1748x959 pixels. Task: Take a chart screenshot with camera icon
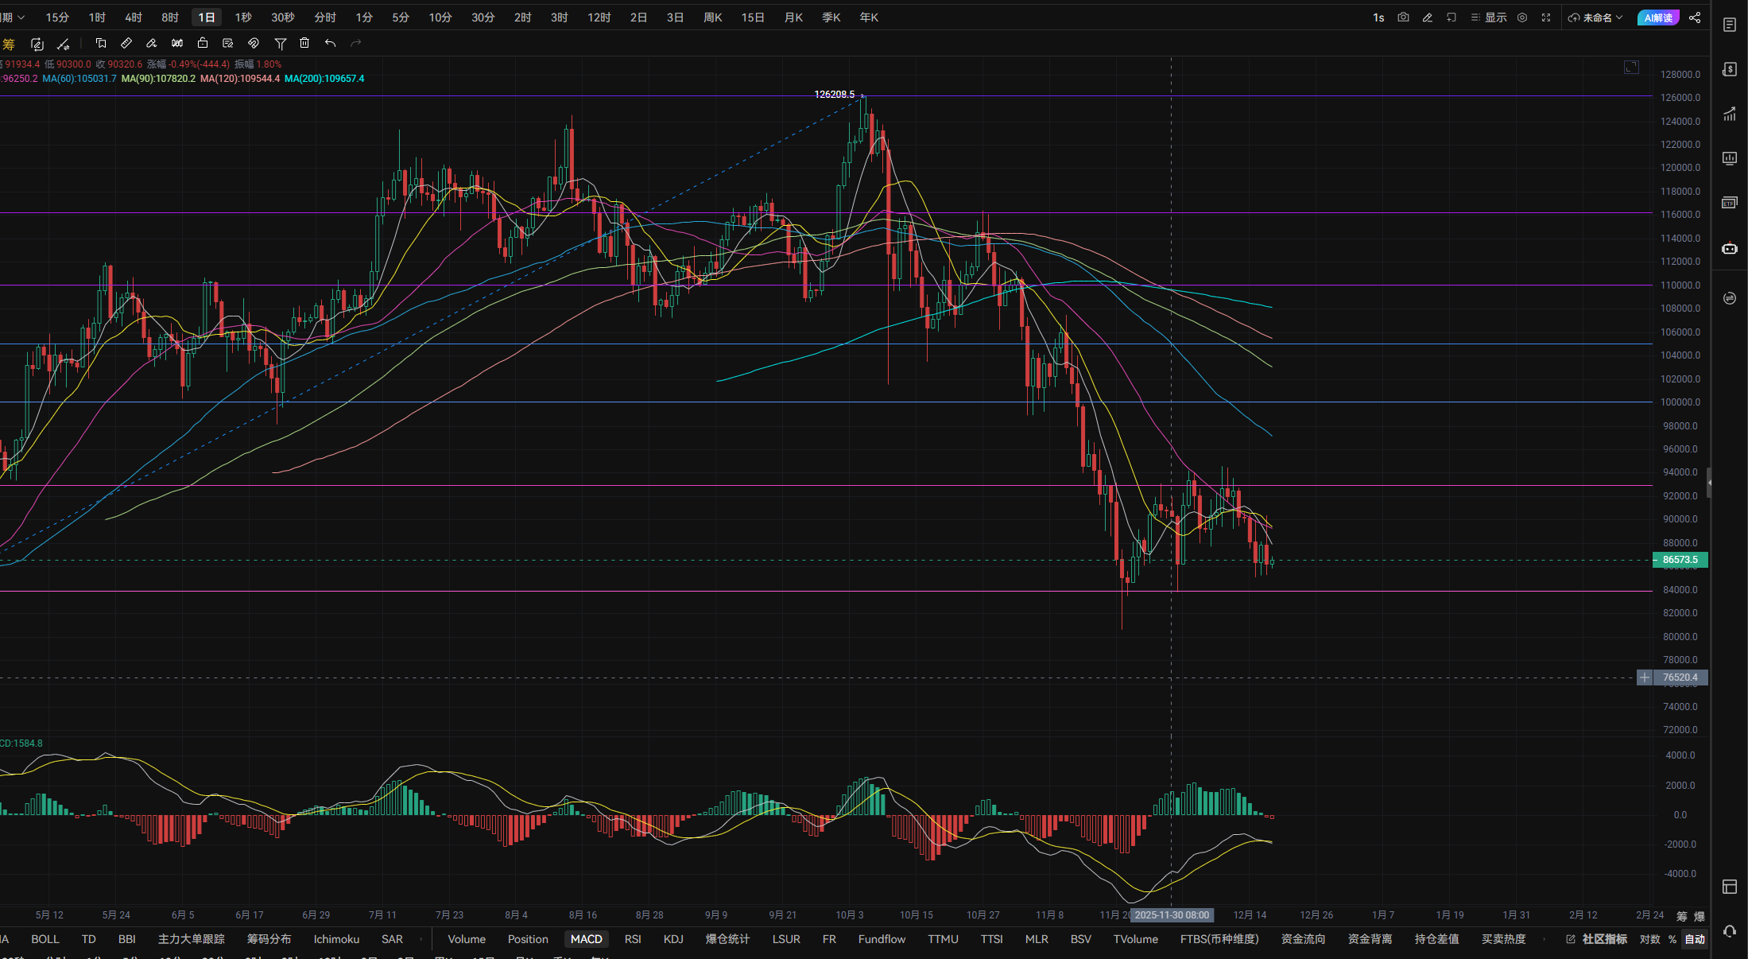1403,17
